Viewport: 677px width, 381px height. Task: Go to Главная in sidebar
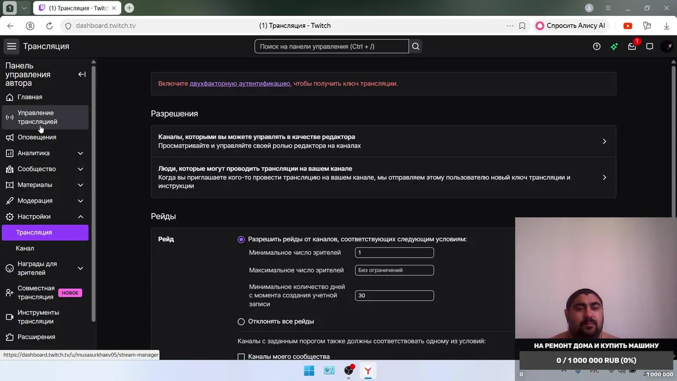45,97
